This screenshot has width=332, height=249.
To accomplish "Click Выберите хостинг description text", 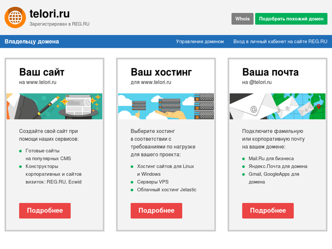I will (x=163, y=143).
